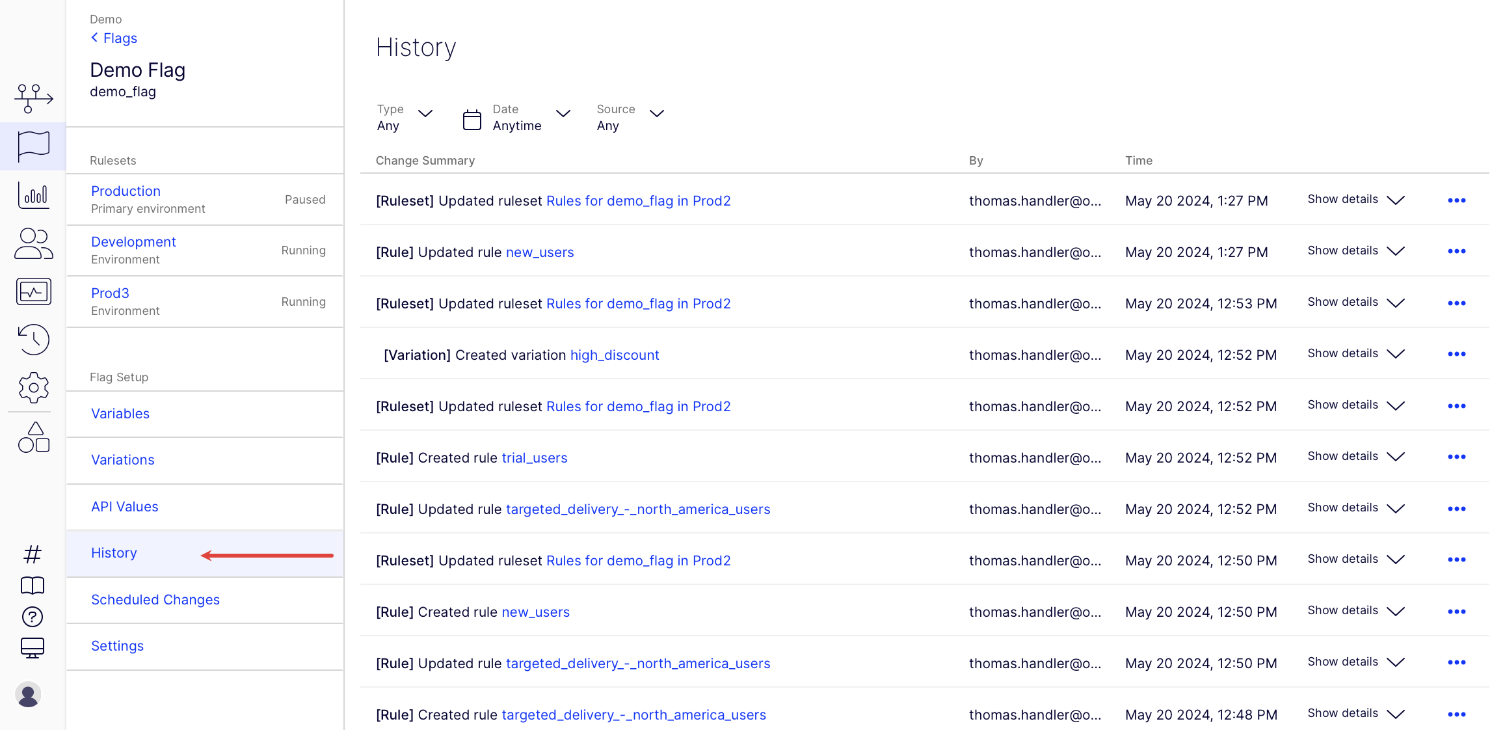The height and width of the screenshot is (730, 1492).
Task: Open the Type filter dropdown
Action: (x=405, y=118)
